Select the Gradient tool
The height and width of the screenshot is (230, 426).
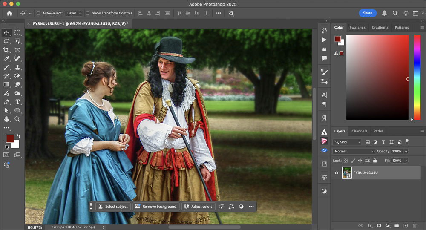coord(6,85)
